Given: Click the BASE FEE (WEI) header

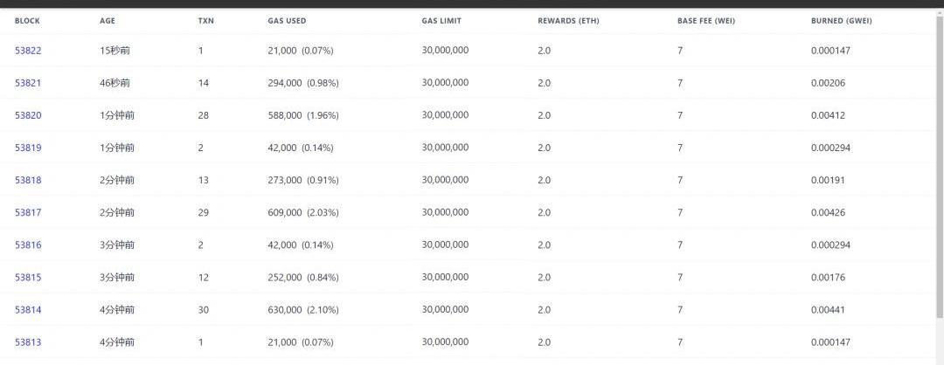Looking at the screenshot, I should coord(706,21).
